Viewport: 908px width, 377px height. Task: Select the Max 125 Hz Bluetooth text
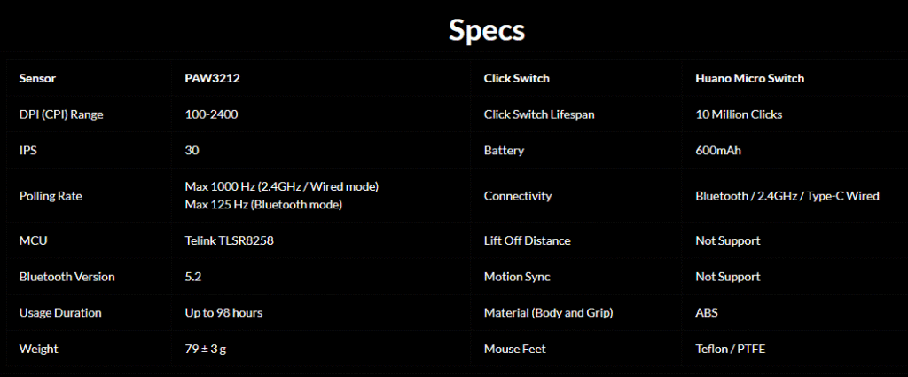(262, 205)
